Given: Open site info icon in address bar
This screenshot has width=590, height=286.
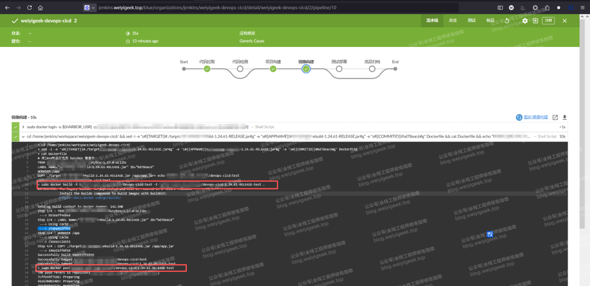Looking at the screenshot, I should click(x=87, y=8).
